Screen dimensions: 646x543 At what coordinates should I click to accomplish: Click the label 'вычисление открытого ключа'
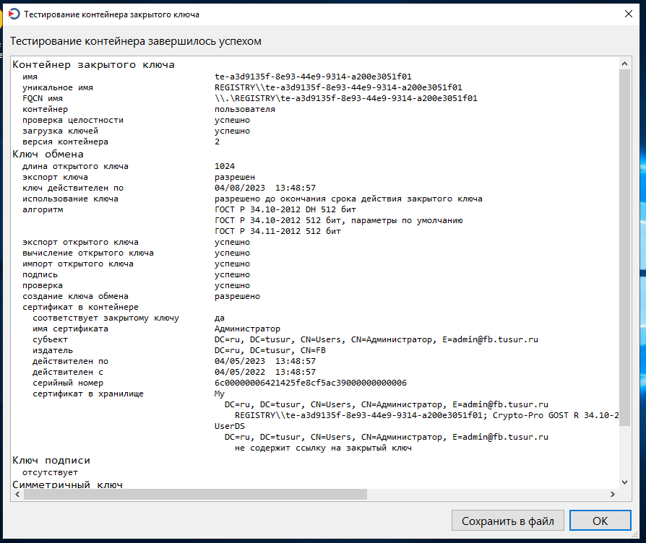[87, 253]
